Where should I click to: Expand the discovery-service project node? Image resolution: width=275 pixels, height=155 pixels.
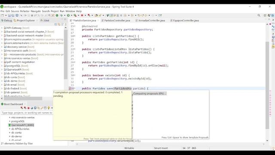(x=2, y=47)
